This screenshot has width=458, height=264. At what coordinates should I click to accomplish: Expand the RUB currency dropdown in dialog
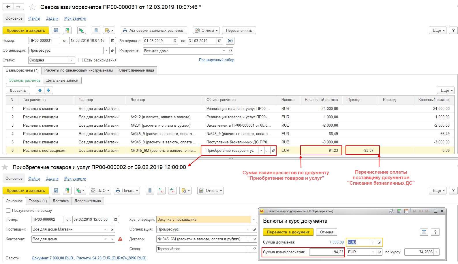tap(373, 242)
